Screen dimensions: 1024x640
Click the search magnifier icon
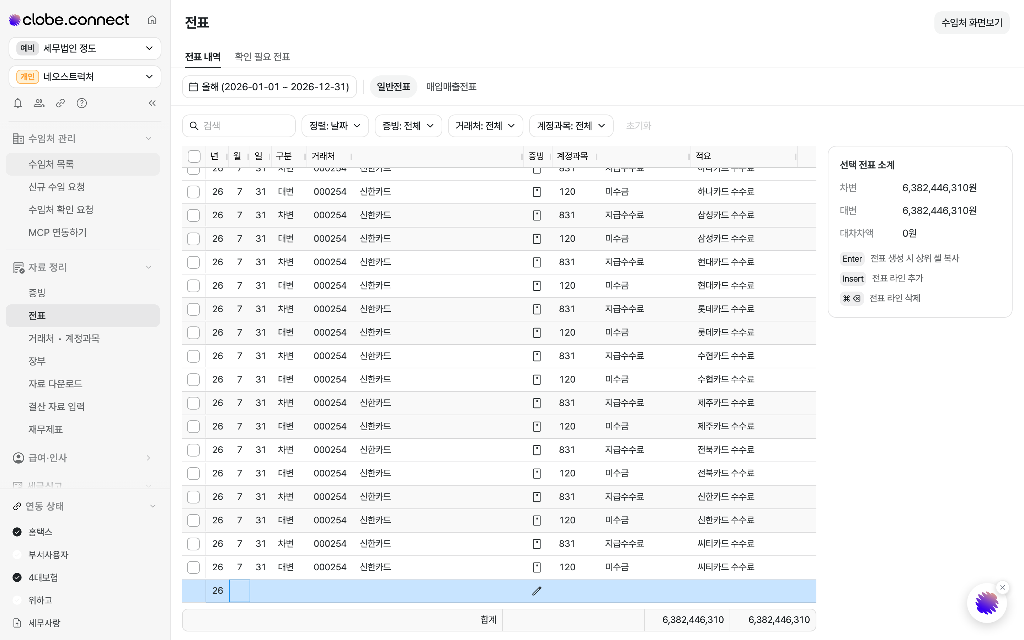(x=194, y=126)
